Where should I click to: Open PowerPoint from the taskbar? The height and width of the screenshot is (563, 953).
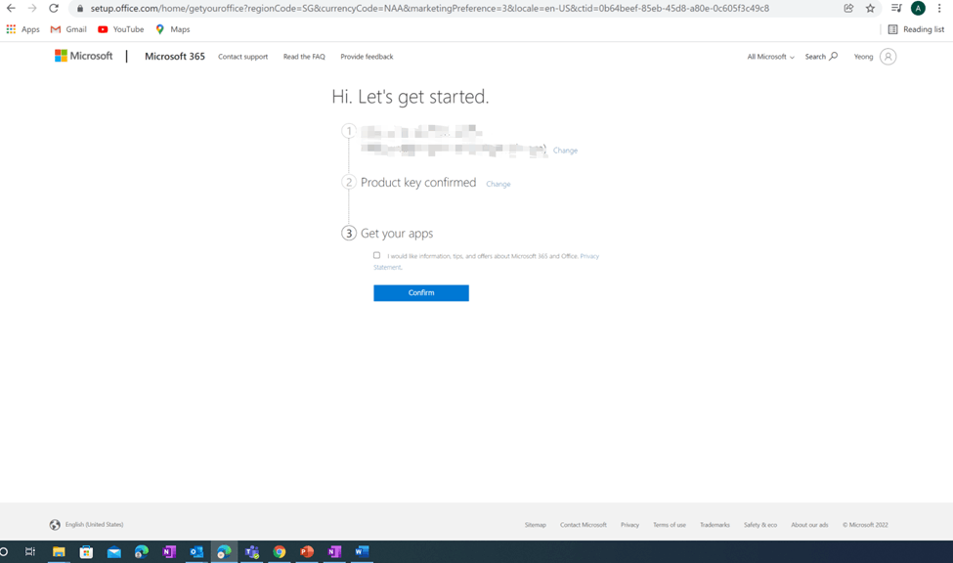[306, 552]
